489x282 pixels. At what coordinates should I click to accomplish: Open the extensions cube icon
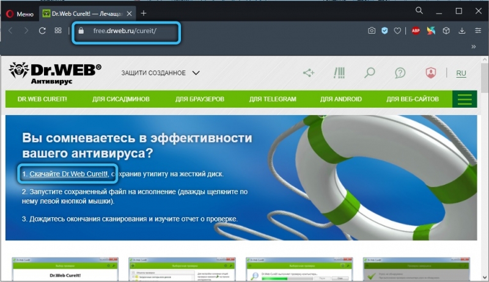(446, 31)
